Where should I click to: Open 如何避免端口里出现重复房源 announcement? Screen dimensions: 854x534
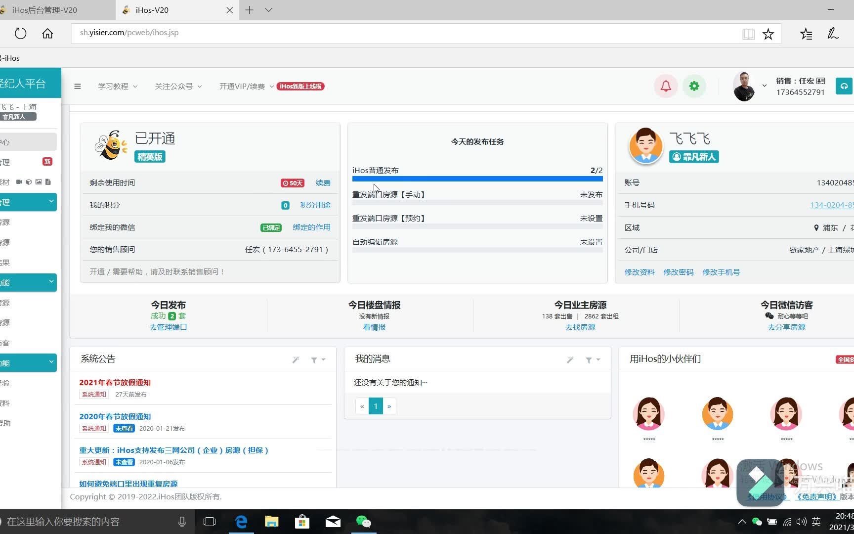[x=128, y=484]
